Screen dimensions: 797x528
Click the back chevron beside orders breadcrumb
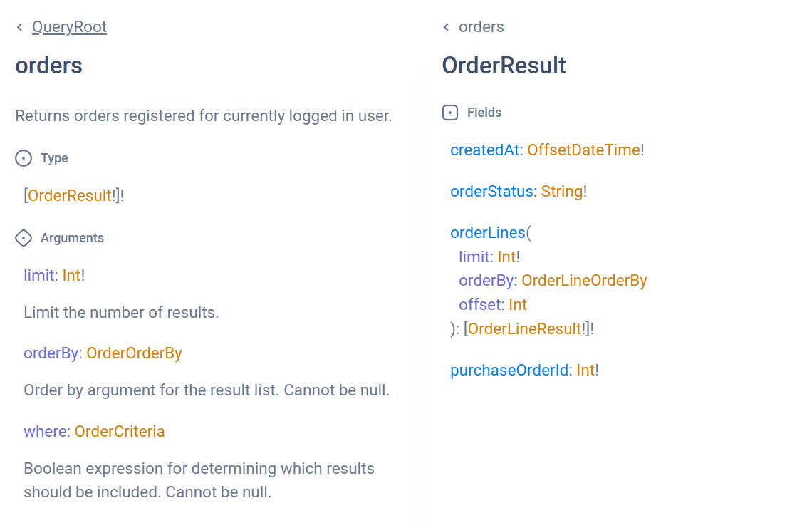447,27
